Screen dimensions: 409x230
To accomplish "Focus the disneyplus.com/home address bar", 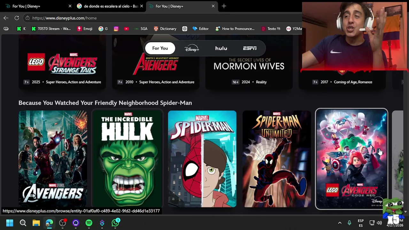I will 163,18.
